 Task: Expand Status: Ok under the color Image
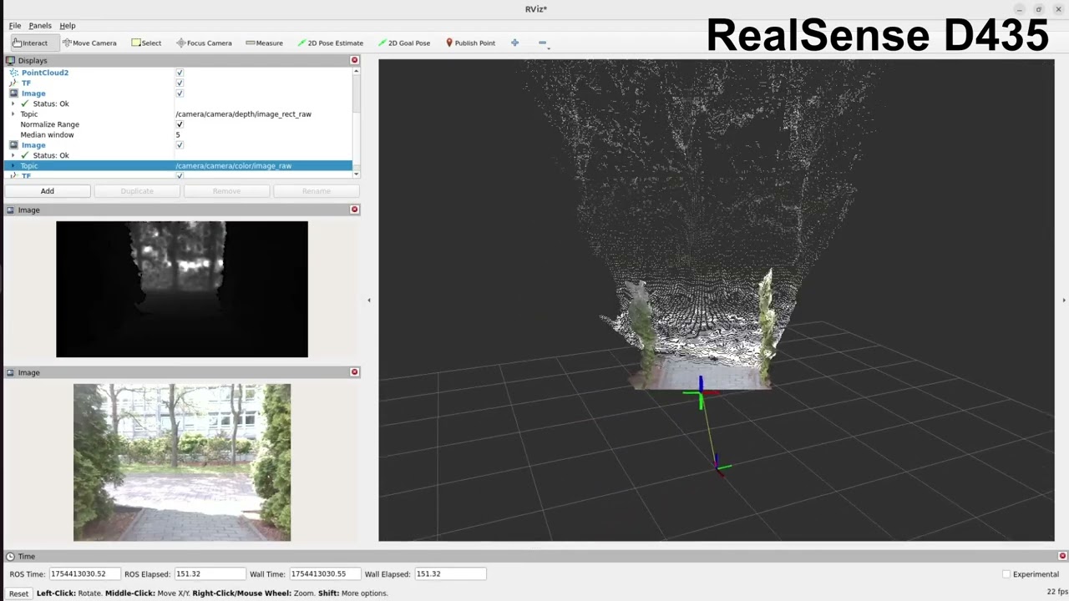13,155
